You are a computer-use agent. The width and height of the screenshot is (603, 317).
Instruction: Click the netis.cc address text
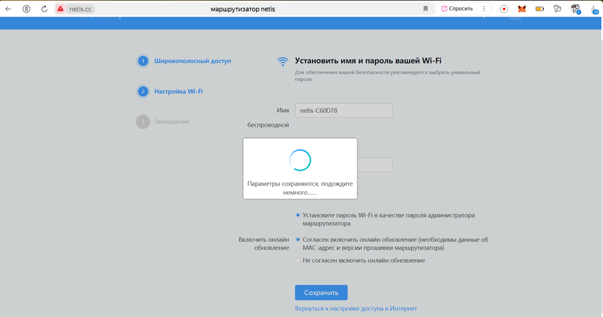click(80, 9)
